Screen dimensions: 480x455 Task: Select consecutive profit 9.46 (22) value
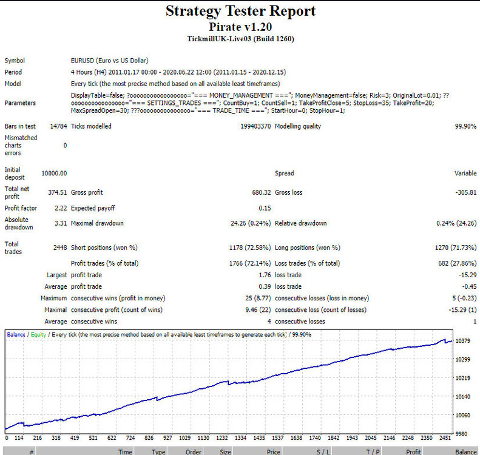pyautogui.click(x=258, y=310)
